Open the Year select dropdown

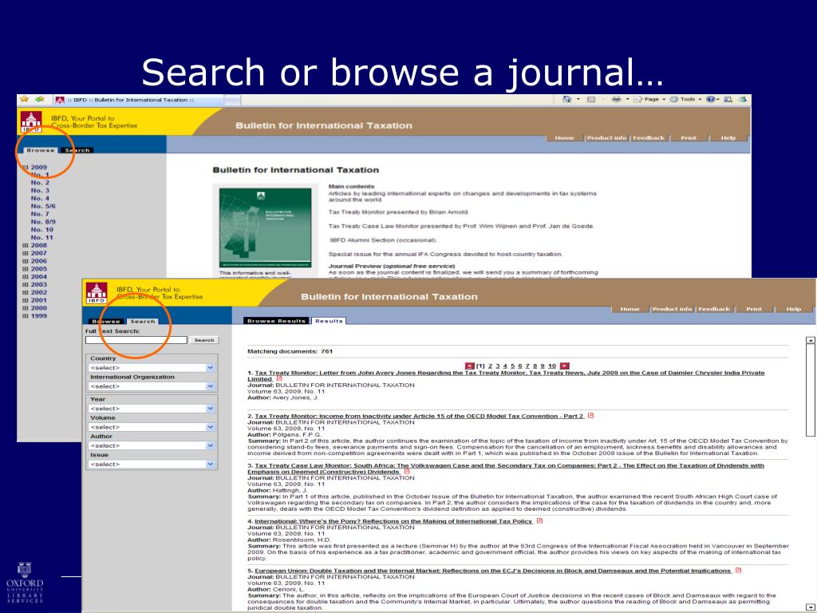pos(152,409)
